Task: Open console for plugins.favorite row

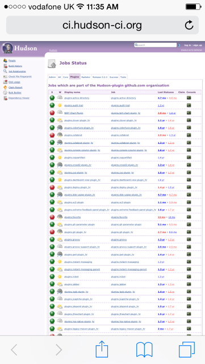Action: pos(189,217)
